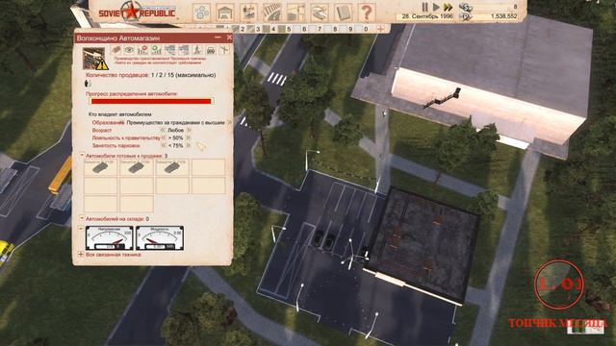This screenshot has height=346, width=616.
Task: Click the date field 28 Сентябрь 1996
Action: tap(427, 16)
